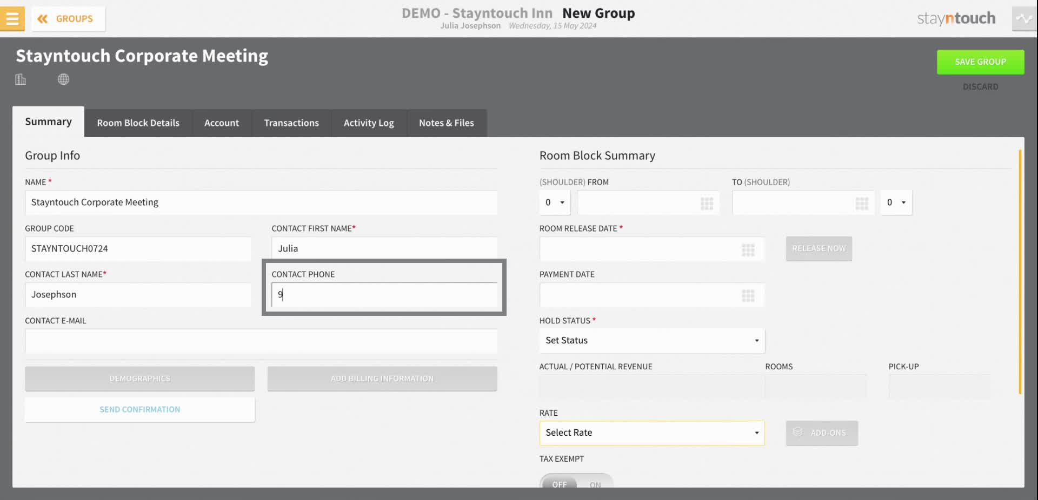Expand the To Shoulder days dropdown
This screenshot has width=1038, height=500.
pyautogui.click(x=896, y=202)
